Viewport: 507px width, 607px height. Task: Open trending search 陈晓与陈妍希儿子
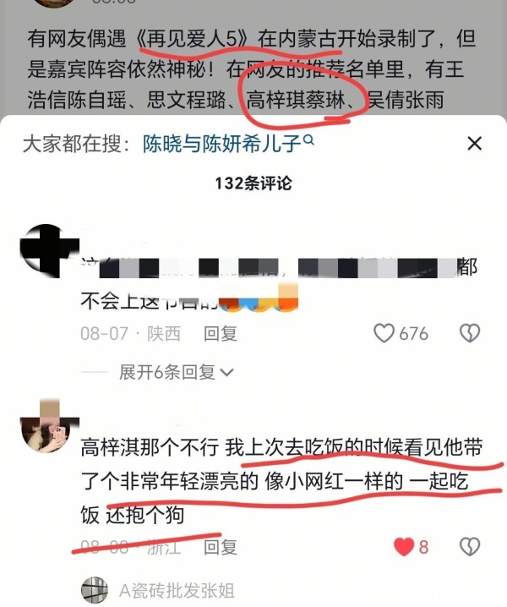[x=221, y=144]
